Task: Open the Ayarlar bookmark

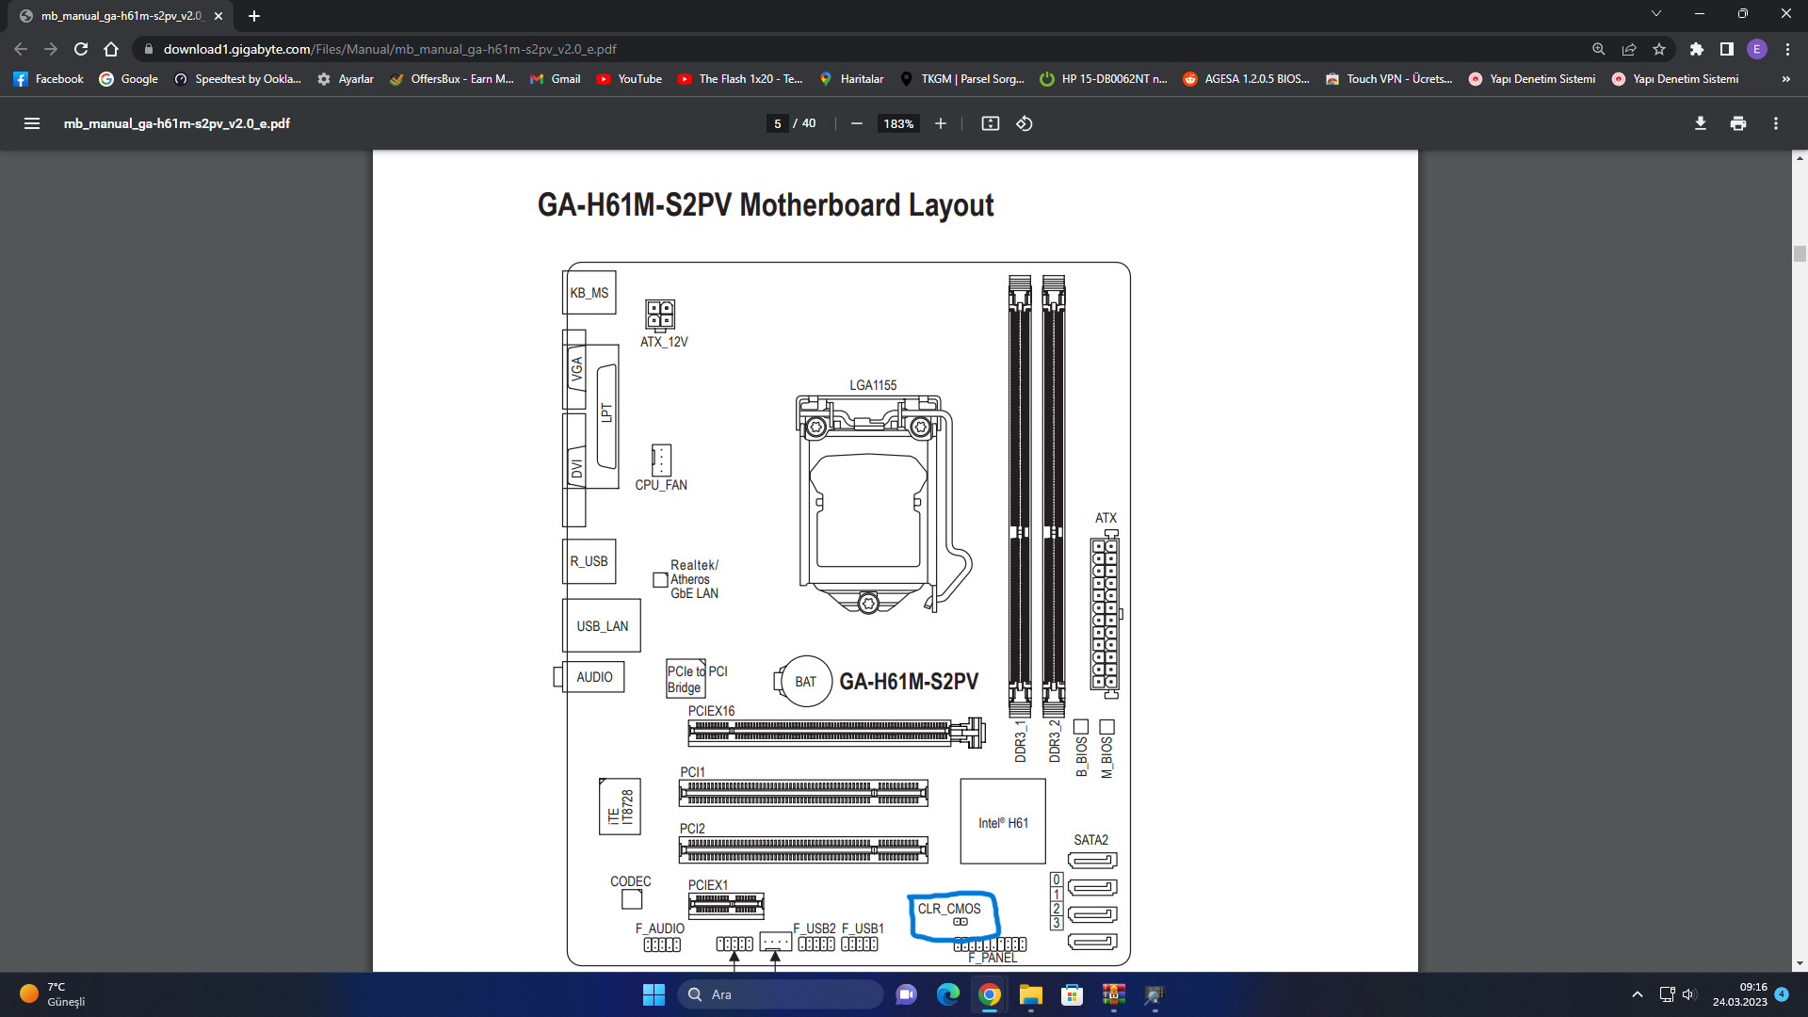Action: pos(346,79)
